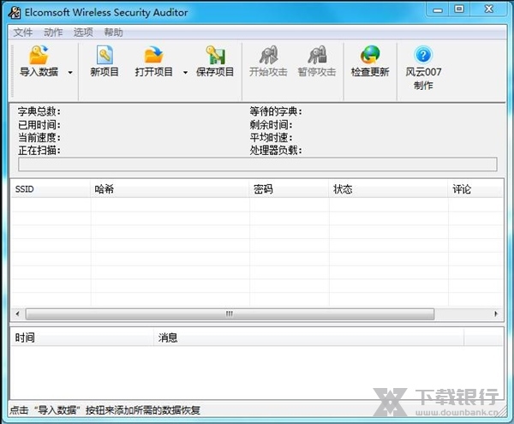Image resolution: width=514 pixels, height=424 pixels.
Task: Click the status bar hint text
Action: click(x=105, y=410)
